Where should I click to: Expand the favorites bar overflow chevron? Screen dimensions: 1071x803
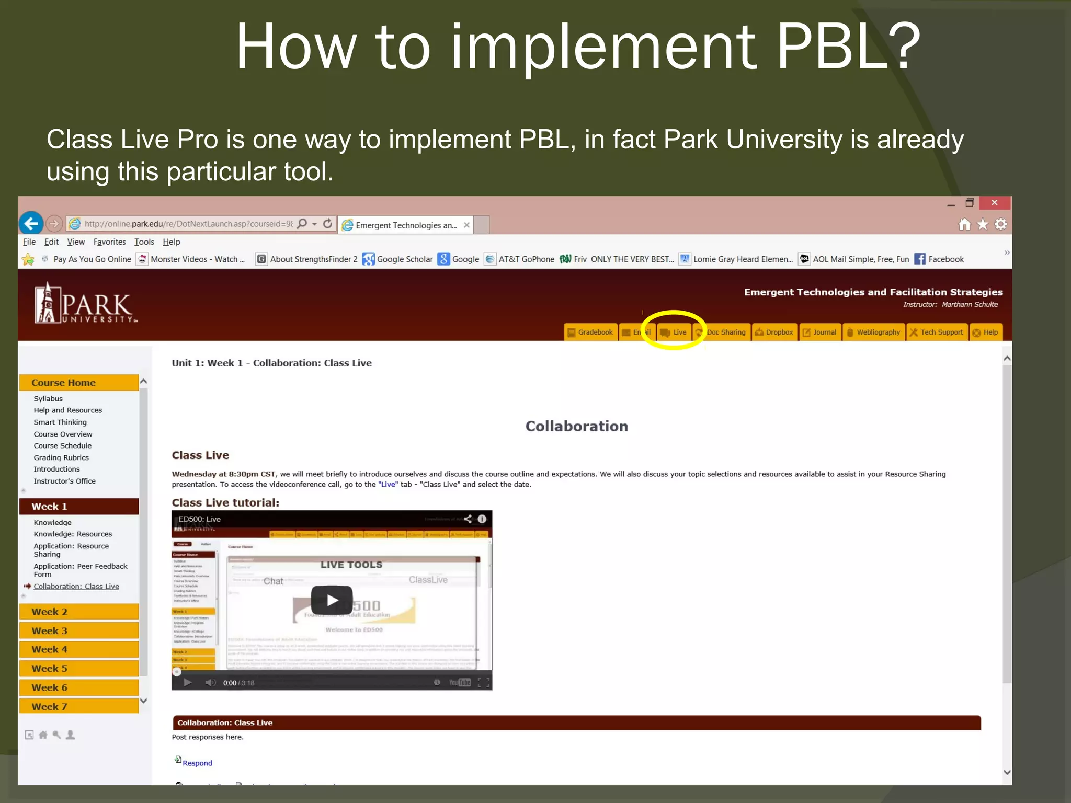pos(1007,253)
